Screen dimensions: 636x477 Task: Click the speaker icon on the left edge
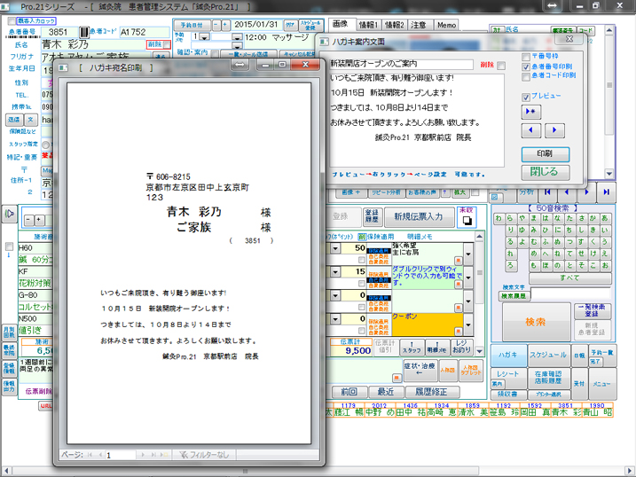[10, 213]
